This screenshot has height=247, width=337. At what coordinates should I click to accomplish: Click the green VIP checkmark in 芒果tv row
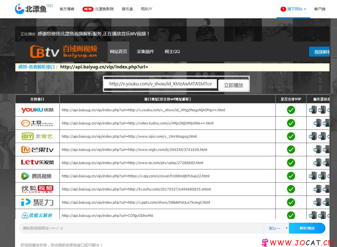[291, 149]
